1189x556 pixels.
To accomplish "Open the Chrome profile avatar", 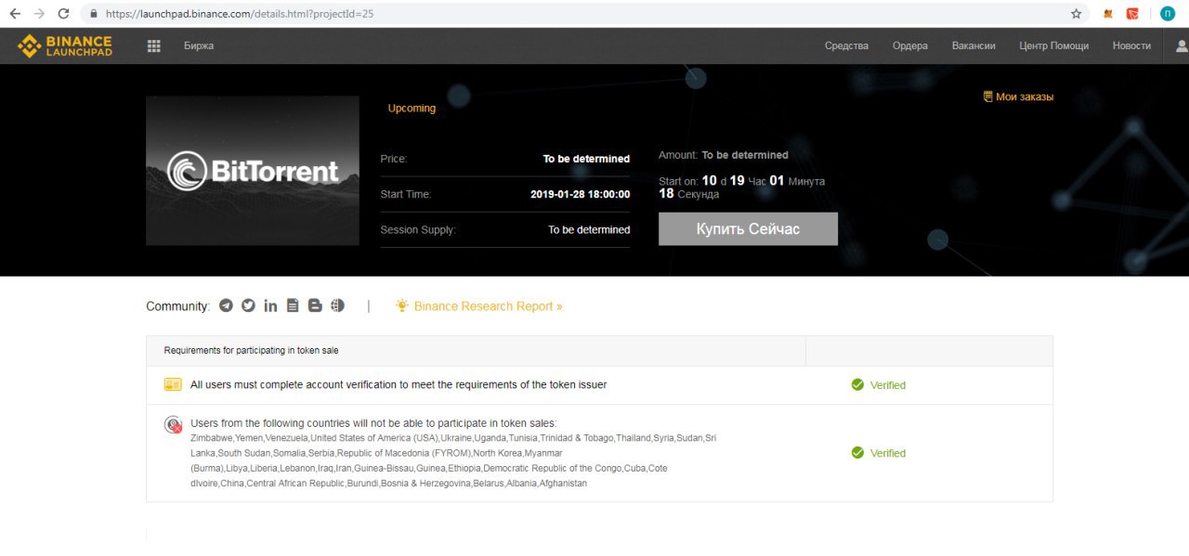I will point(1168,14).
